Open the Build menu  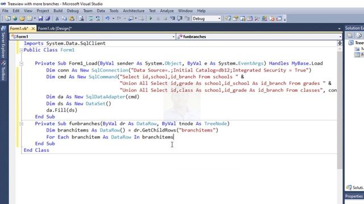pos(58,11)
